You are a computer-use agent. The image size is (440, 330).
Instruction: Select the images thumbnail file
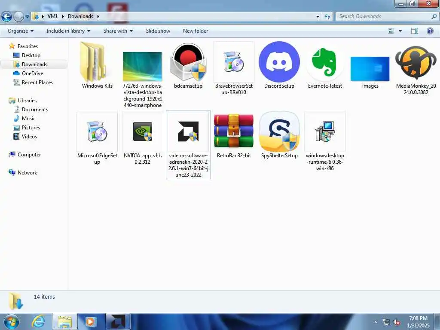[370, 69]
